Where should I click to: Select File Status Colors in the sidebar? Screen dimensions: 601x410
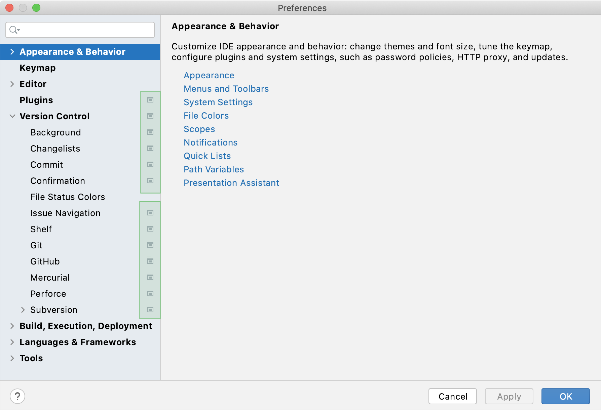(68, 197)
